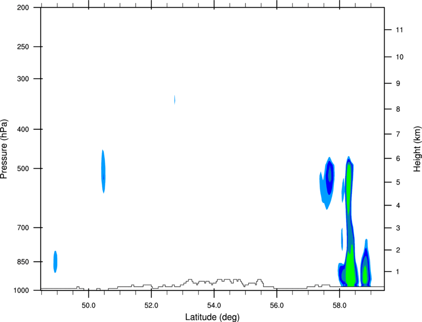Click height tick label 11
The height and width of the screenshot is (322, 422).
point(399,30)
